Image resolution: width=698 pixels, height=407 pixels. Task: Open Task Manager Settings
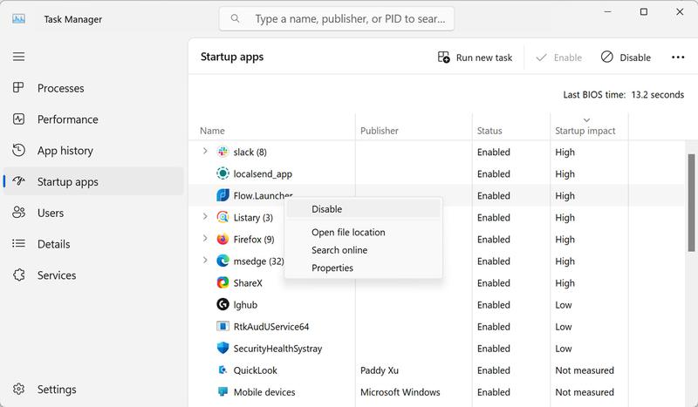(56, 390)
